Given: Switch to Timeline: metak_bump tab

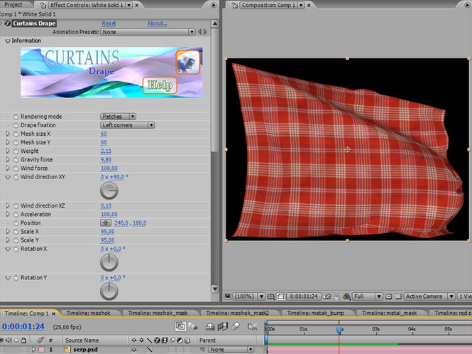Looking at the screenshot, I should click(315, 313).
